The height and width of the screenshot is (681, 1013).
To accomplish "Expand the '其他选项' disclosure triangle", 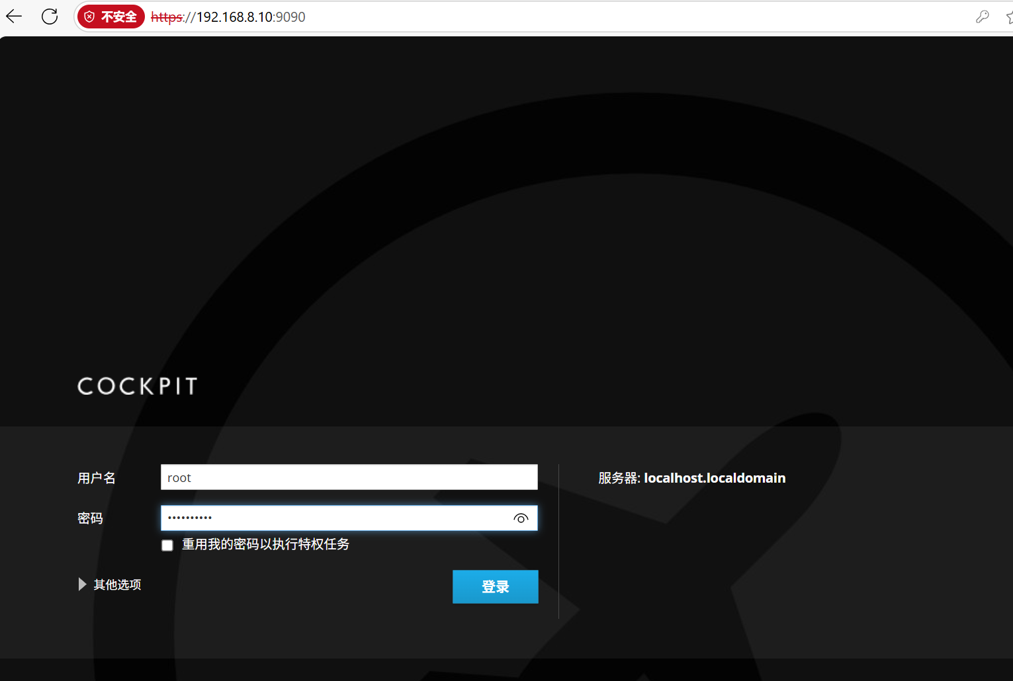I will click(82, 584).
